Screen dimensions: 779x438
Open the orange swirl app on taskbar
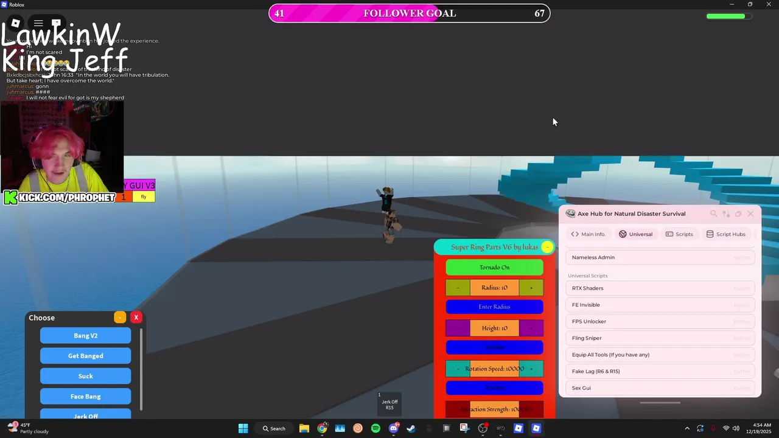[x=358, y=428]
